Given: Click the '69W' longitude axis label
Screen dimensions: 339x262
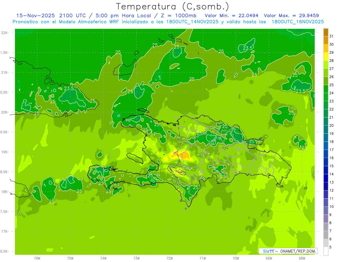Looking at the screenshot, I should click(x=269, y=258).
